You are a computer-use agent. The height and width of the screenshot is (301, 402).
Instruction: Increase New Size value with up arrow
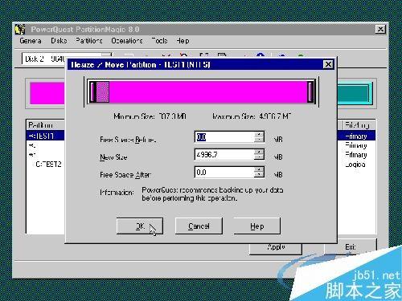coord(259,152)
